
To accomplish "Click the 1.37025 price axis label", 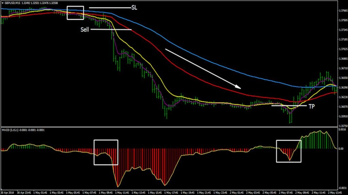I will (343, 49).
